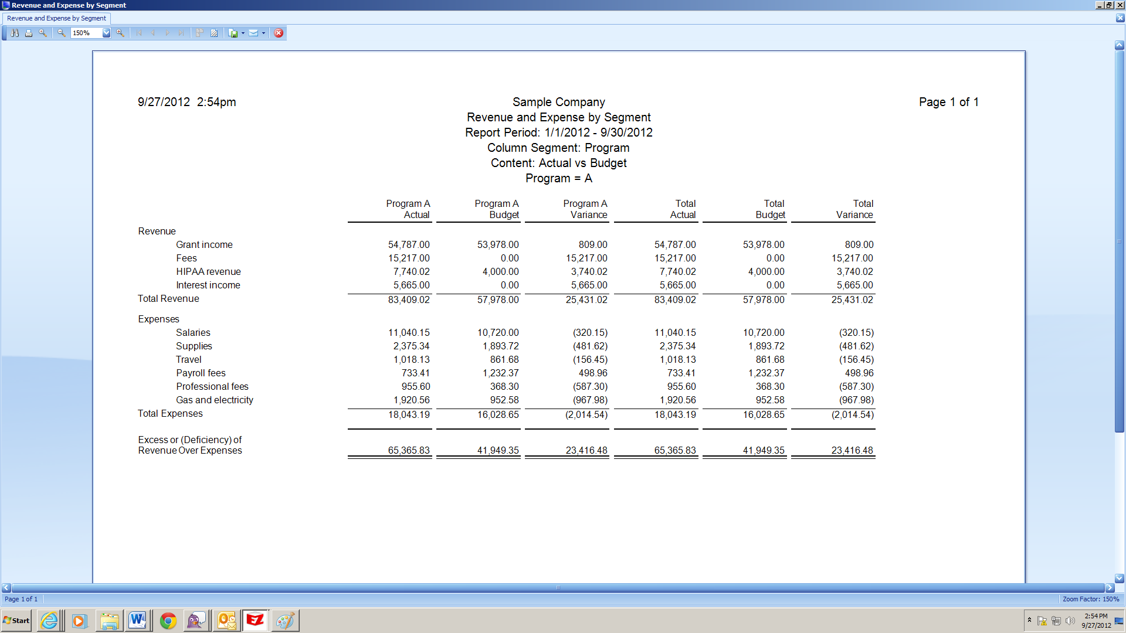Select the Revenue and Expense by Segment tab

pyautogui.click(x=56, y=18)
